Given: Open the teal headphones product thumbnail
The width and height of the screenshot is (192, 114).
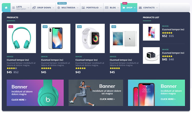Looking at the screenshot, I should 22,38.
